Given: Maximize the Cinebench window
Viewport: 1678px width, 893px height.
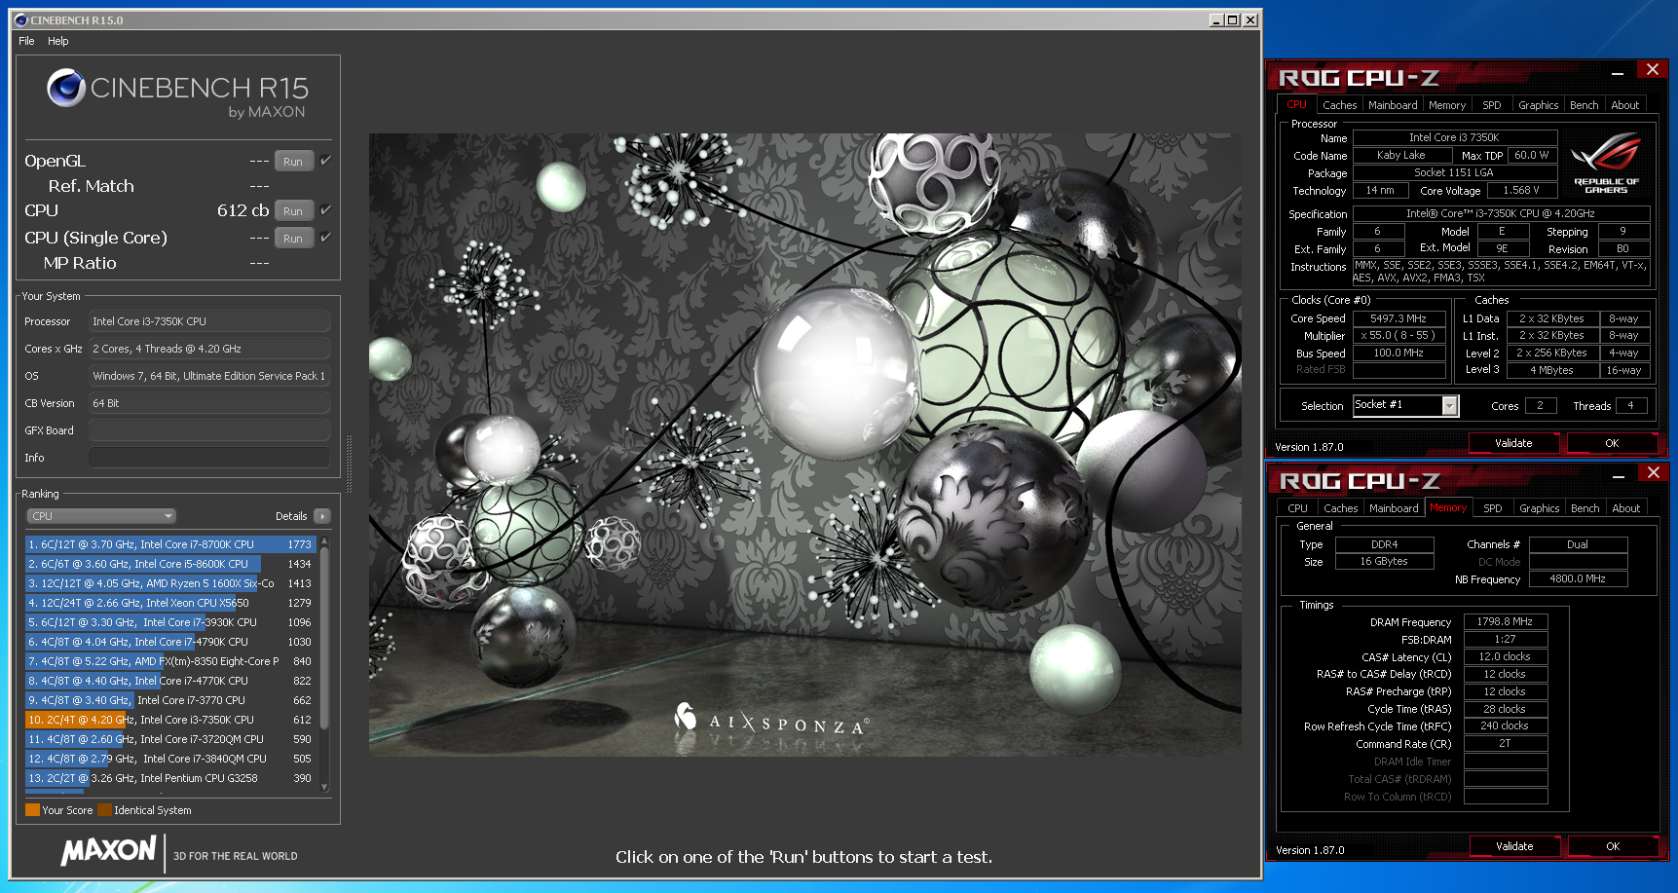Looking at the screenshot, I should coord(1233,19).
